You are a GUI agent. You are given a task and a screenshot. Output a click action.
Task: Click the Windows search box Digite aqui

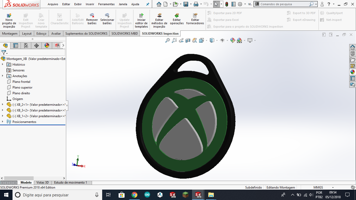(x=57, y=195)
